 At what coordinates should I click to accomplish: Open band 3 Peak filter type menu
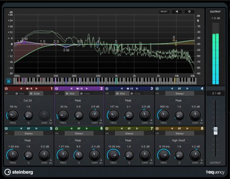pyautogui.click(x=129, y=101)
